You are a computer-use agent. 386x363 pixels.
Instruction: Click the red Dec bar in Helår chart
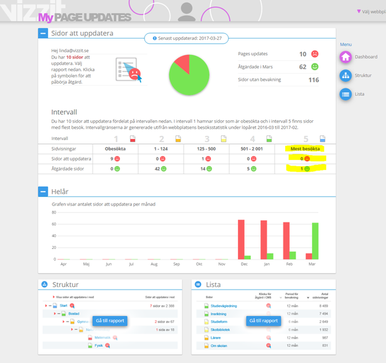241,239
